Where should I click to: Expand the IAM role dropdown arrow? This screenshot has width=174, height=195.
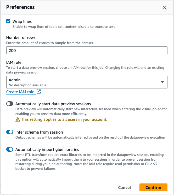tap(162, 82)
